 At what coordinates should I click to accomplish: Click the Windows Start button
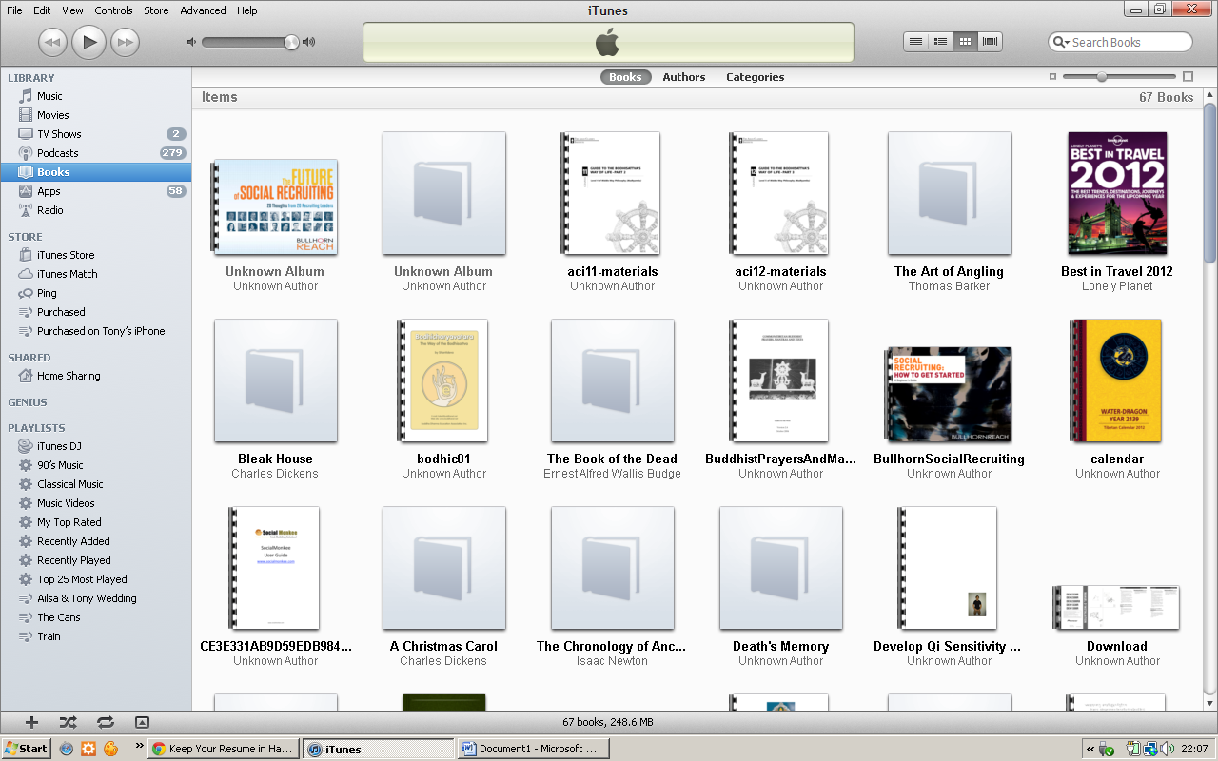click(x=27, y=749)
